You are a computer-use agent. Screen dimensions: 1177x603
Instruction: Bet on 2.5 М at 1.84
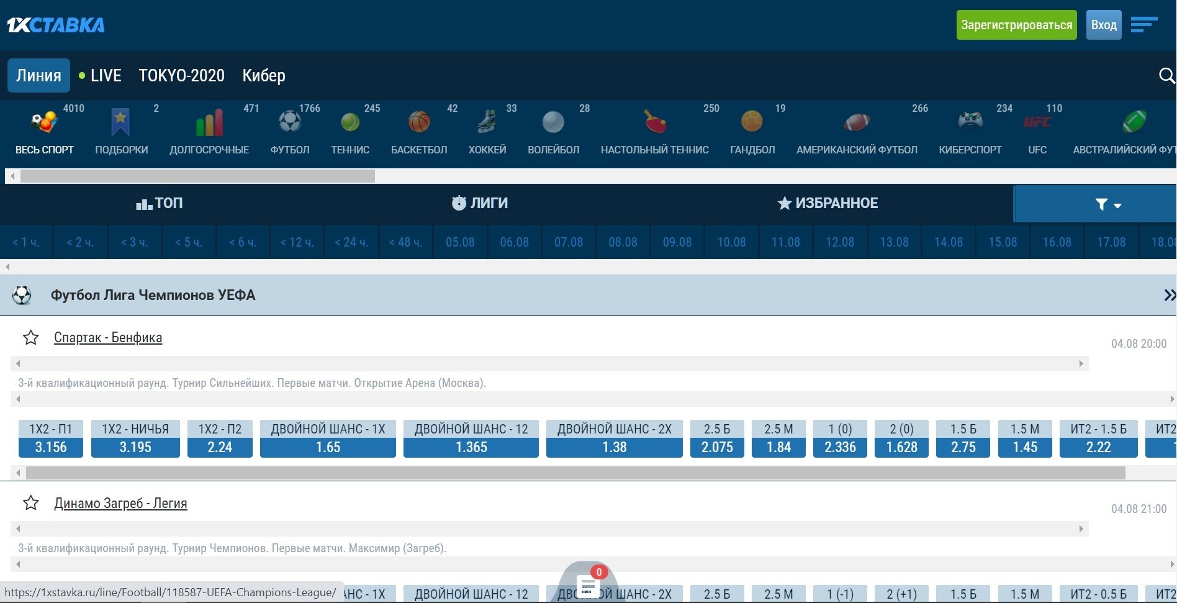pyautogui.click(x=778, y=438)
